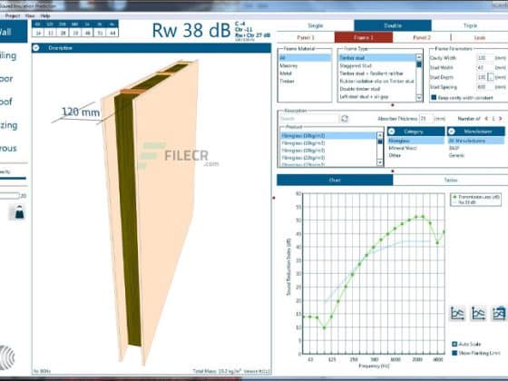508x381 pixels.
Task: Click the first chart curve icon
Action: [x=457, y=313]
